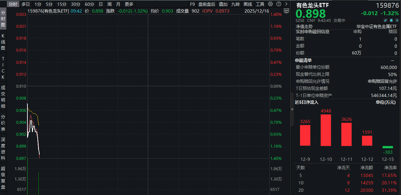401x195 pixels.
Task: Click the help question-mark icon
Action: click(279, 4)
